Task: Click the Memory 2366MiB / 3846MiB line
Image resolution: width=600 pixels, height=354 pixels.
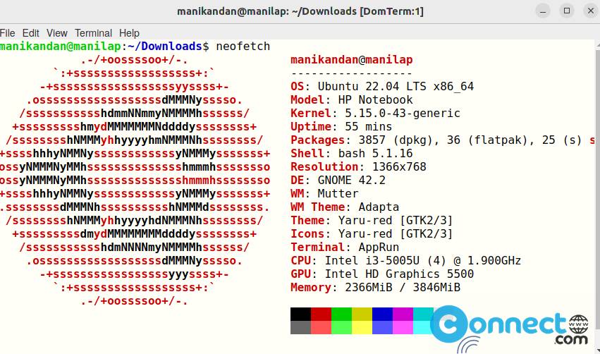Action: (x=375, y=288)
